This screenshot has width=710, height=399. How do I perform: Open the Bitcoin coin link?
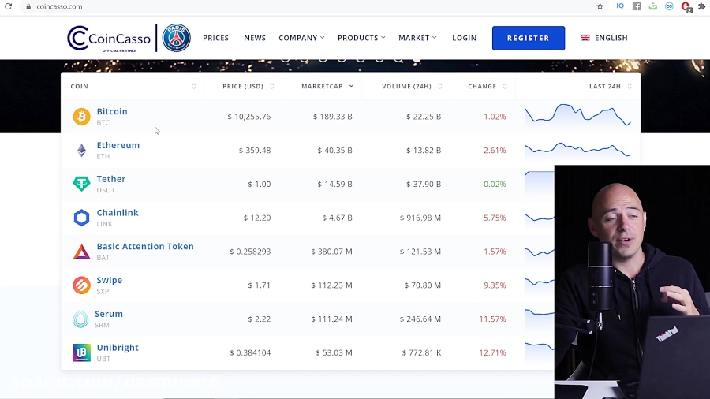(112, 111)
